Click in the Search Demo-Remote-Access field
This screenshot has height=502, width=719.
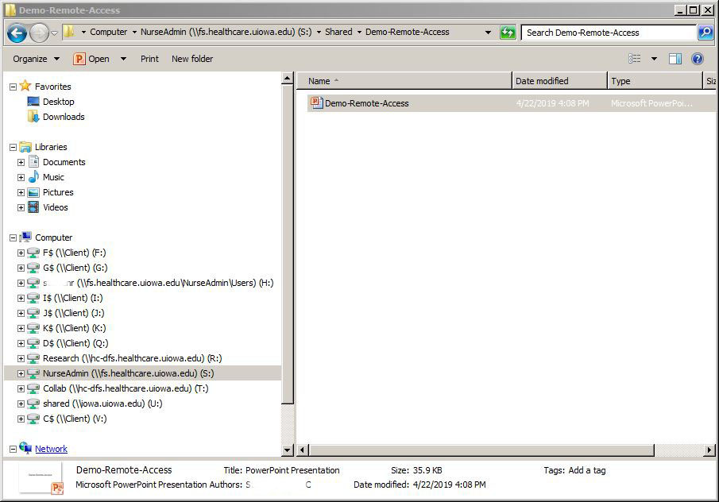(608, 33)
